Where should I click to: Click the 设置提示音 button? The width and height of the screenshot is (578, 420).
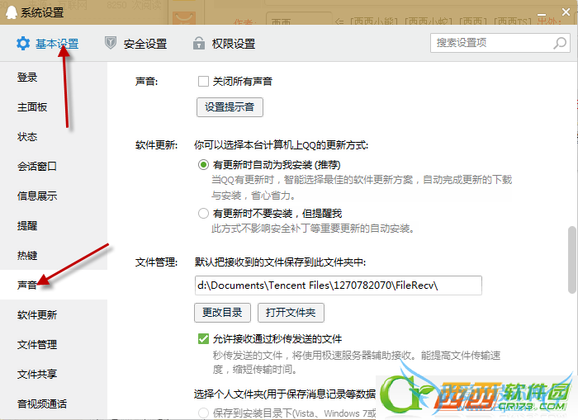coord(230,107)
